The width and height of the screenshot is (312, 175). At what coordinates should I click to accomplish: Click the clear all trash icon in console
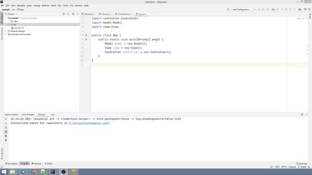point(6,140)
